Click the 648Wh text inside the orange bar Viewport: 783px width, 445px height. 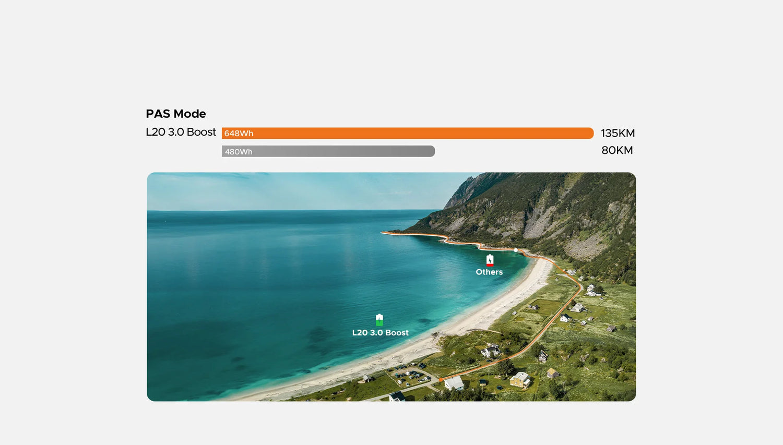(x=239, y=134)
